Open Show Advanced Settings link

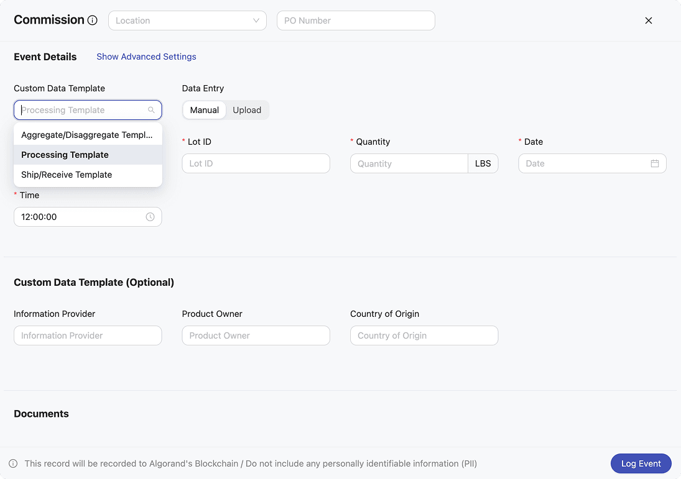(146, 57)
